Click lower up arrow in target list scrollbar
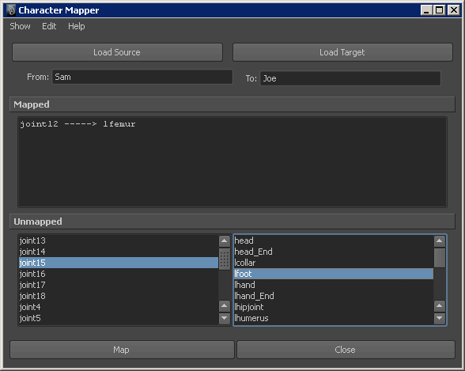Viewport: 465px width, 371px height. click(x=440, y=306)
